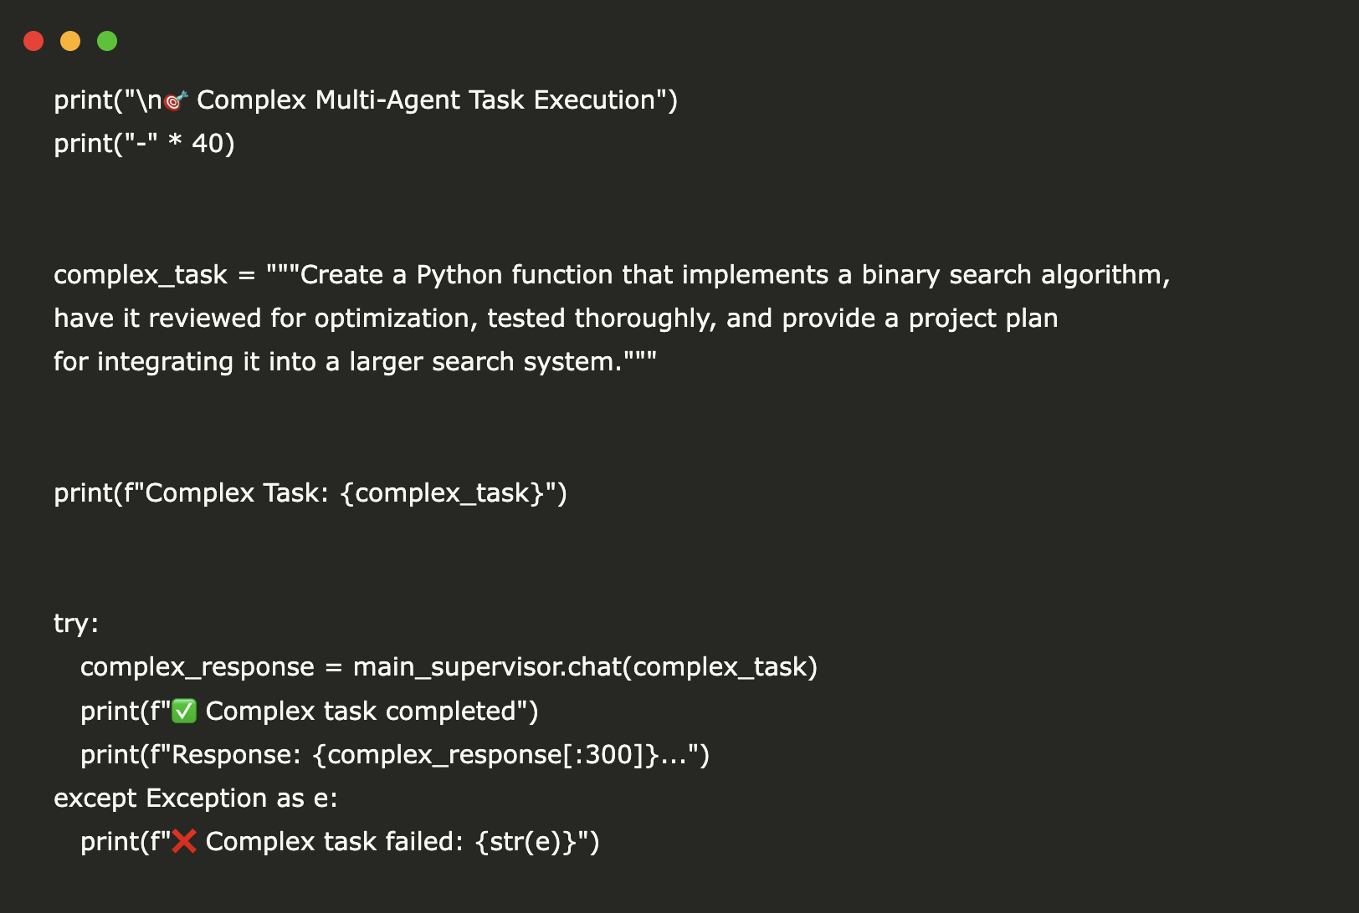Click the green check mark emoji
This screenshot has width=1359, height=913.
184,712
